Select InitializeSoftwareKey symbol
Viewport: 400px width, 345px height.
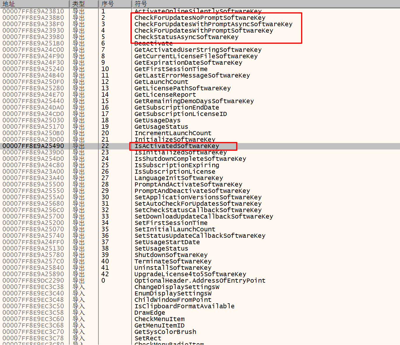click(175, 140)
